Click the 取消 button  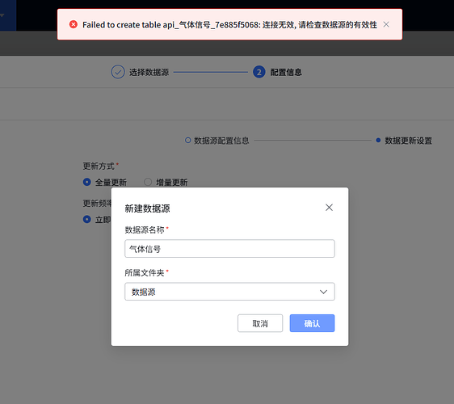coord(260,323)
